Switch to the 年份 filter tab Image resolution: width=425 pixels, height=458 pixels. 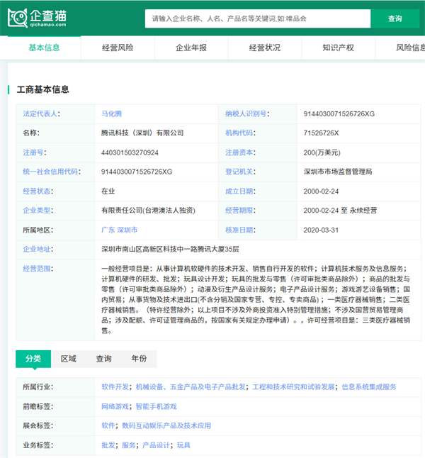click(139, 359)
